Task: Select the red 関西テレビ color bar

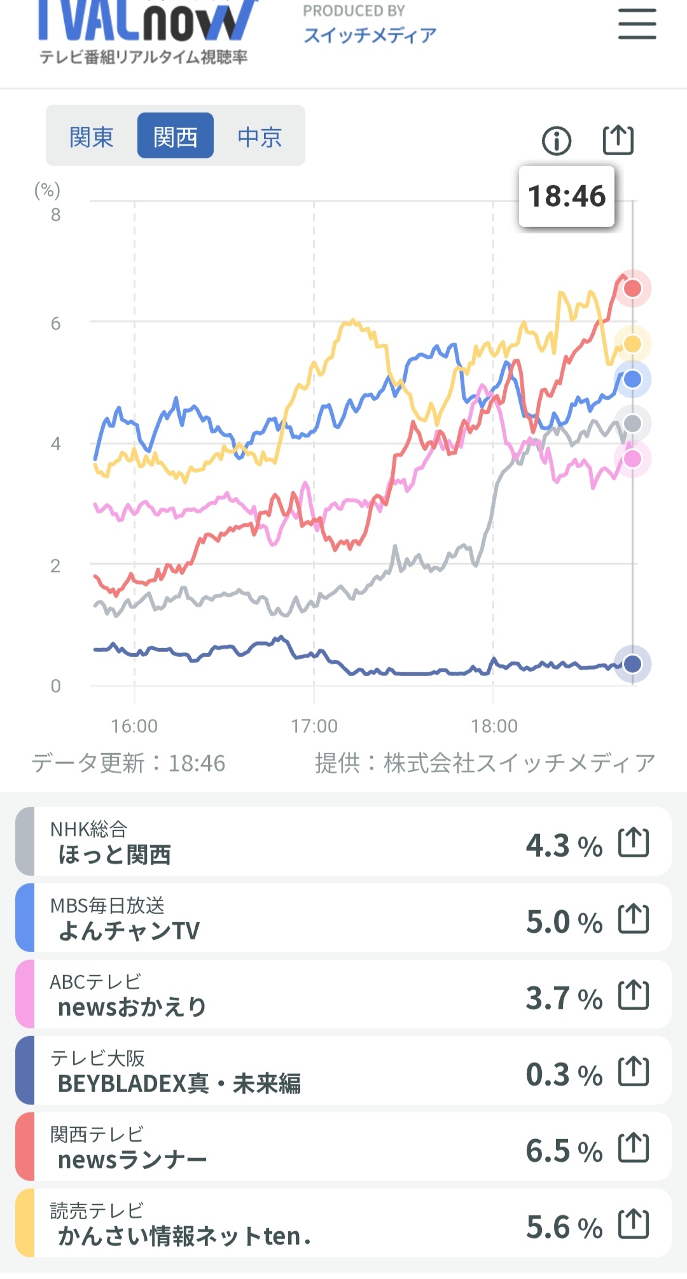Action: pos(25,1147)
